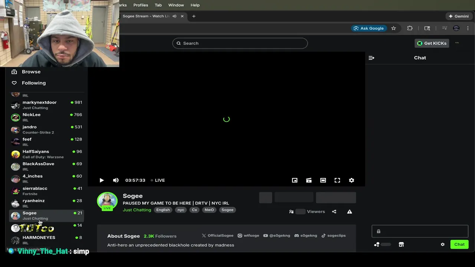Open Sogee channel in sidebar
This screenshot has height=267, width=475.
tap(47, 215)
